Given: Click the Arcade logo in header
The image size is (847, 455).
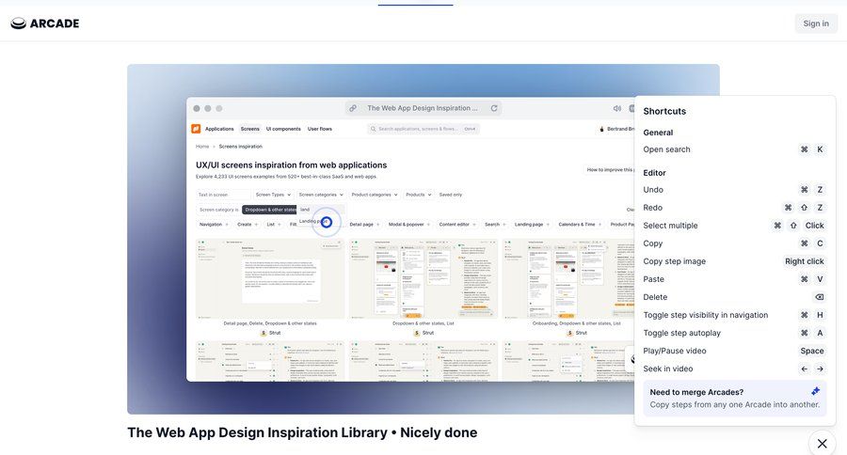Looking at the screenshot, I should (x=44, y=24).
